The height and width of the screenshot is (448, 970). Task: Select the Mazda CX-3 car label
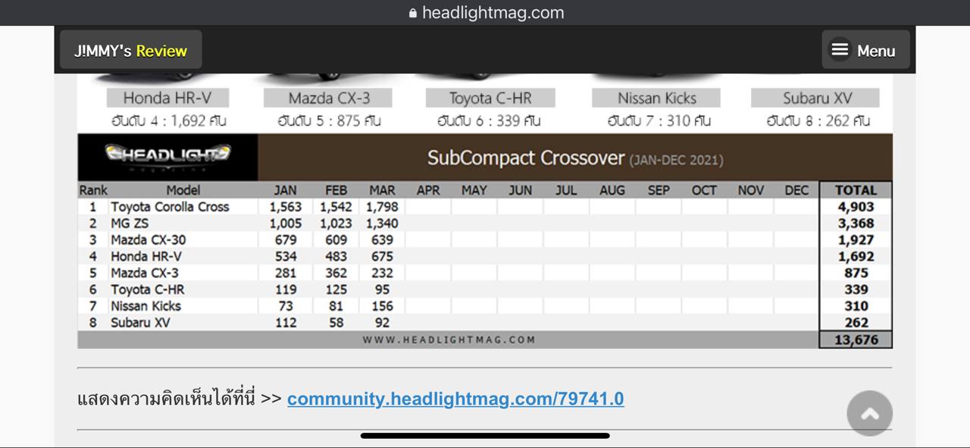point(329,98)
